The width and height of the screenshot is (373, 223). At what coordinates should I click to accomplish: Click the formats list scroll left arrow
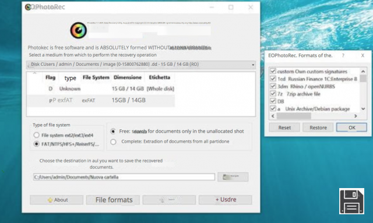(273, 116)
